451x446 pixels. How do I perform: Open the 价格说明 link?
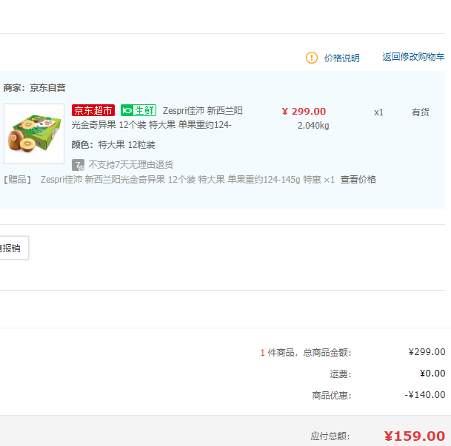pyautogui.click(x=341, y=58)
